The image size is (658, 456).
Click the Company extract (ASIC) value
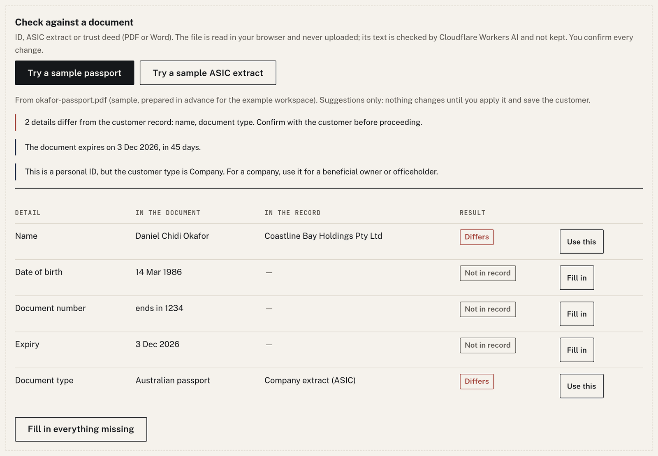(310, 380)
